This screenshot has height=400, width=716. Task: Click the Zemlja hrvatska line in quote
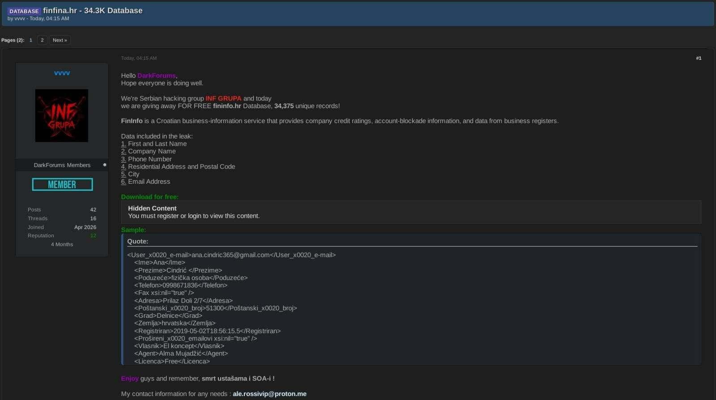point(175,323)
